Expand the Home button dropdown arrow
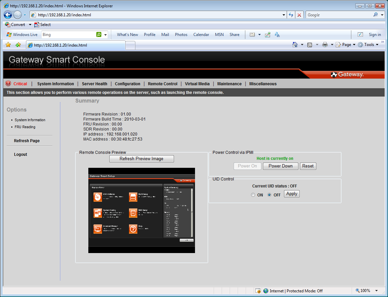Image resolution: width=388 pixels, height=297 pixels. coord(302,45)
